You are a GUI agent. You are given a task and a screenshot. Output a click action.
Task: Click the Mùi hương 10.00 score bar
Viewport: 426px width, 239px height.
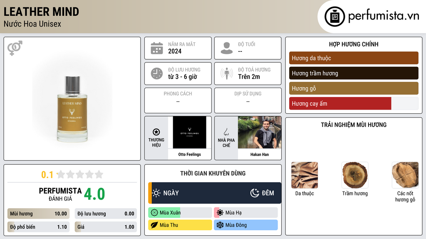39,214
